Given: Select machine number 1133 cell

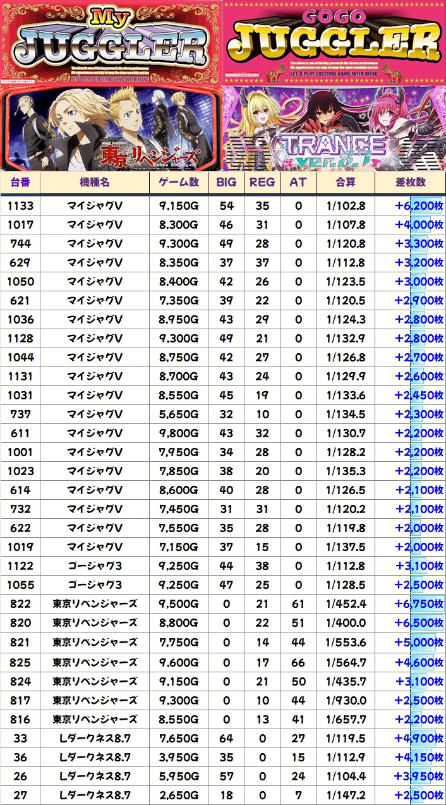Looking at the screenshot, I should point(21,206).
